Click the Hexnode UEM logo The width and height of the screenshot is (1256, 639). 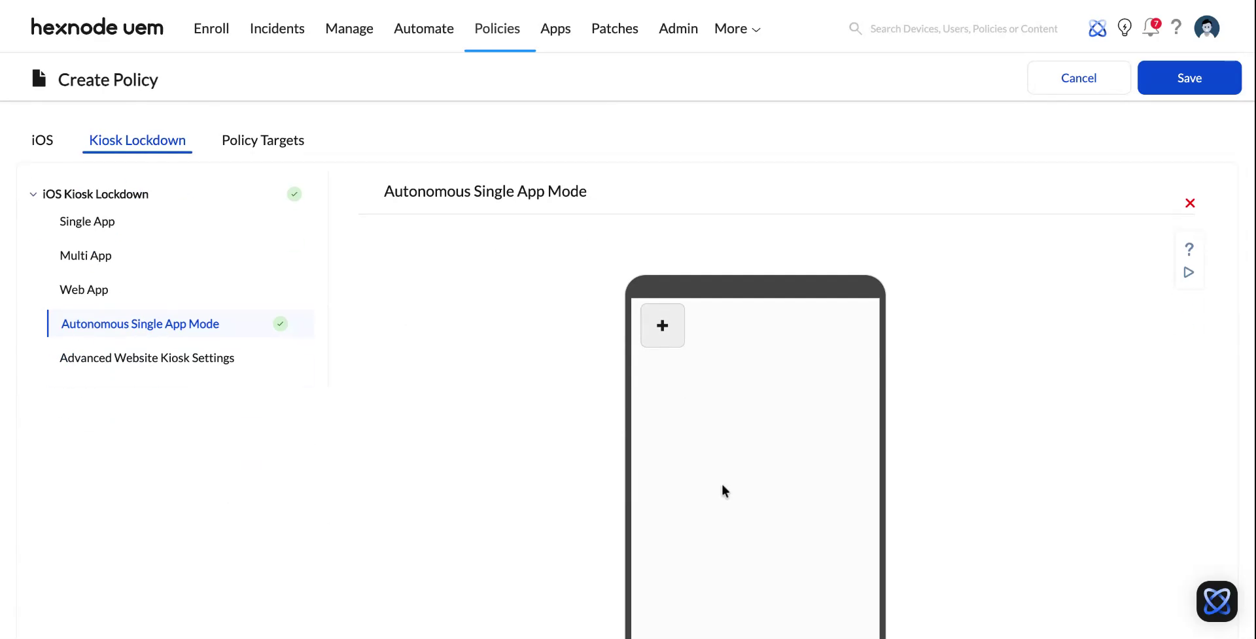pyautogui.click(x=97, y=27)
